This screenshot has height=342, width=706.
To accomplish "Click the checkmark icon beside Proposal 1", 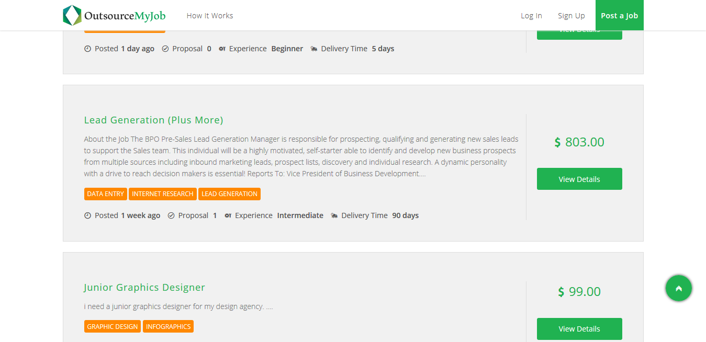I will pyautogui.click(x=171, y=215).
